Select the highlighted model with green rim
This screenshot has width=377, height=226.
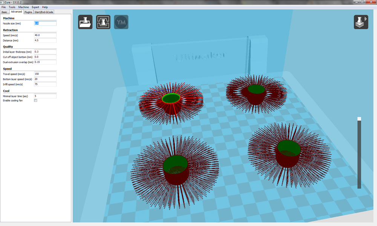click(x=171, y=103)
